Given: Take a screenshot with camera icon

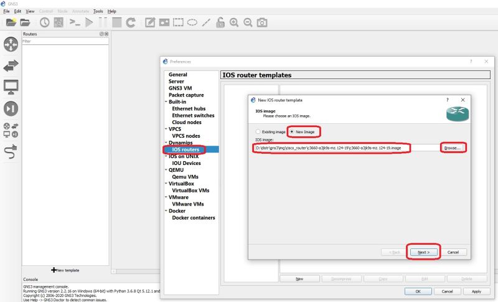Looking at the screenshot, I should click(x=262, y=22).
